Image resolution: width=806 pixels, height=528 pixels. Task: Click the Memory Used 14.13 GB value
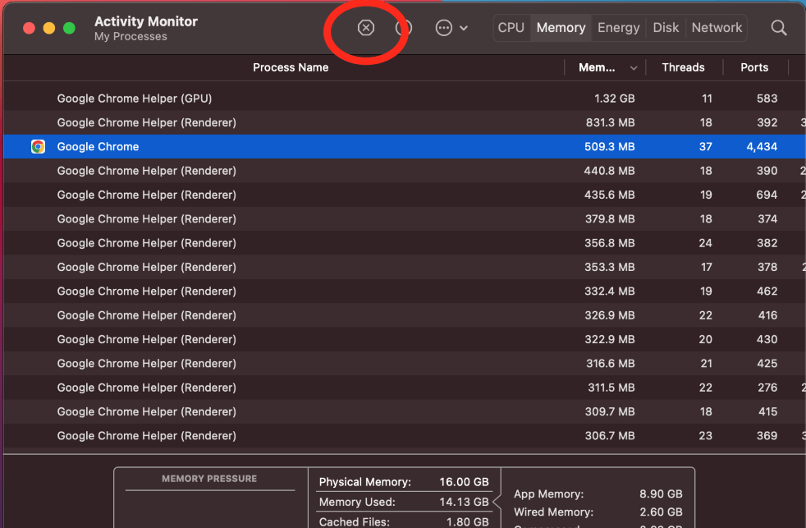(x=464, y=502)
